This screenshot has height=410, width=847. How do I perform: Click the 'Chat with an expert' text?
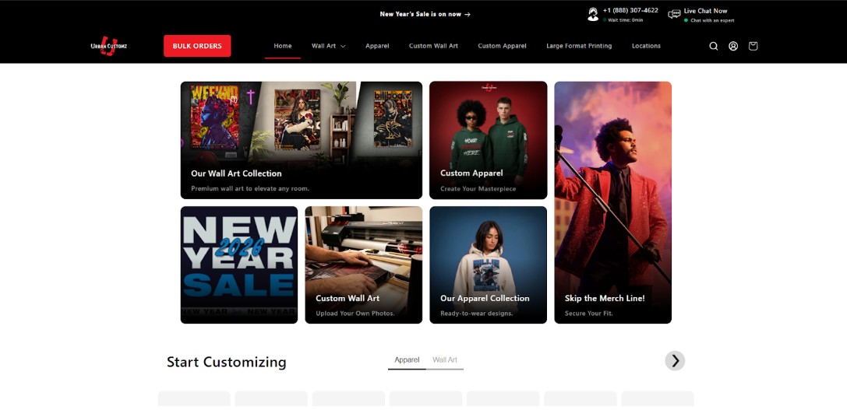click(x=712, y=20)
